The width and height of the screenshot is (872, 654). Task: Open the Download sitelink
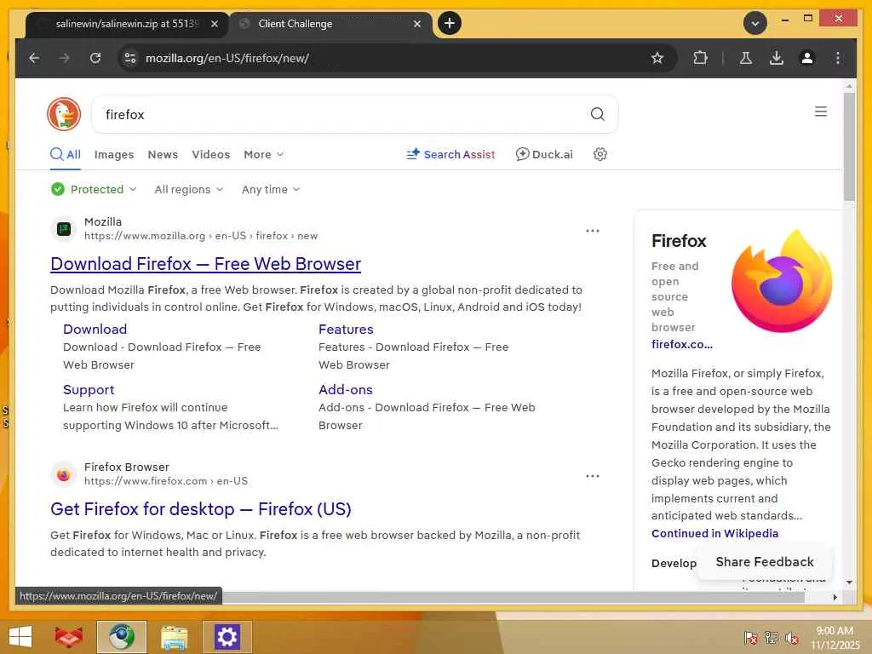coord(95,330)
